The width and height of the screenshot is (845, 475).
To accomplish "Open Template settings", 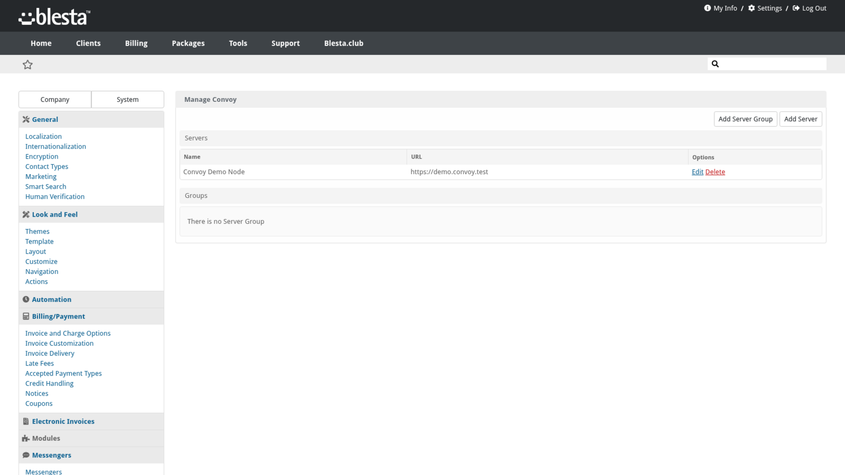I will [x=40, y=241].
